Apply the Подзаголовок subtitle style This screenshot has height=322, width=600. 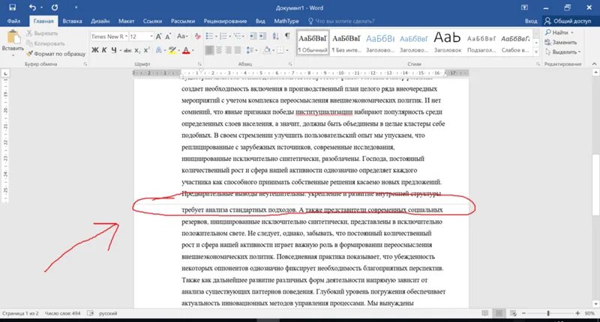click(481, 43)
